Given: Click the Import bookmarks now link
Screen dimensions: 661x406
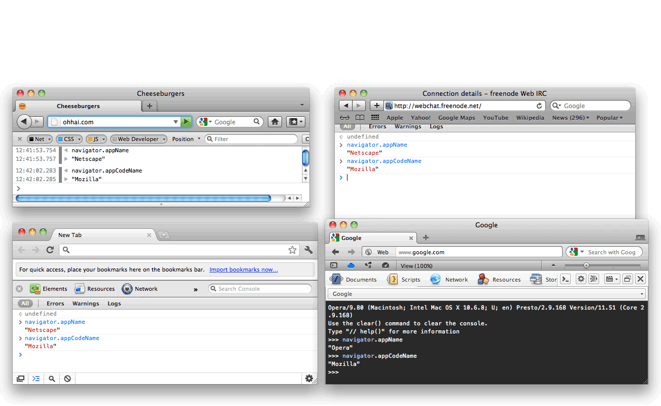Looking at the screenshot, I should 243,269.
